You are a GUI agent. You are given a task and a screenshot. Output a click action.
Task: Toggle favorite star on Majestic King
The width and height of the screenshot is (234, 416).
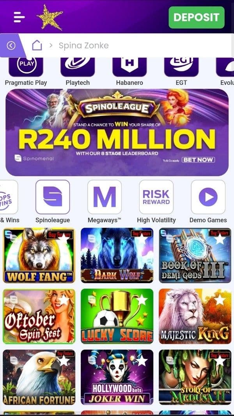(x=220, y=300)
